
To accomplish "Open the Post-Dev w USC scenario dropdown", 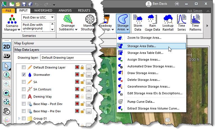I will [x=52, y=17].
